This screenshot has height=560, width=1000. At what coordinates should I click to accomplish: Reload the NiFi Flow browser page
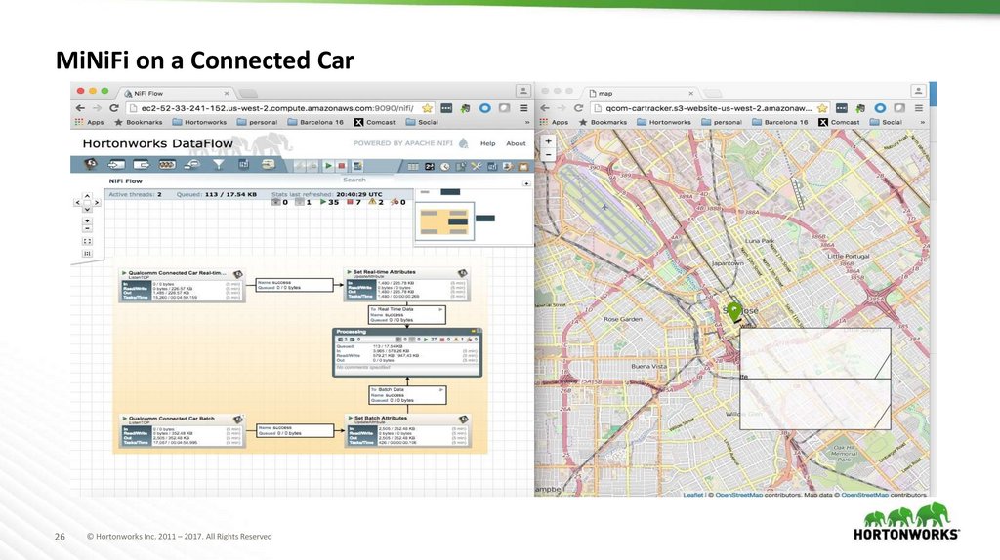[115, 107]
